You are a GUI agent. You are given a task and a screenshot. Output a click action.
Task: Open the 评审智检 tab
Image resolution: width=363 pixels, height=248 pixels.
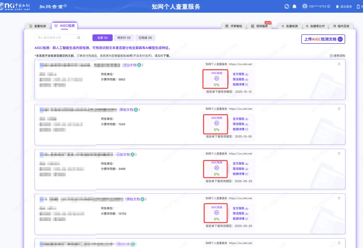click(x=234, y=26)
